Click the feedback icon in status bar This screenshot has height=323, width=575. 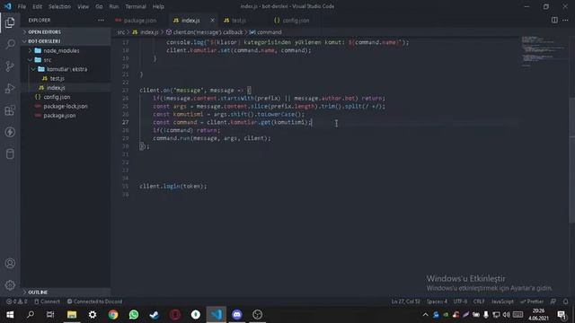553,301
